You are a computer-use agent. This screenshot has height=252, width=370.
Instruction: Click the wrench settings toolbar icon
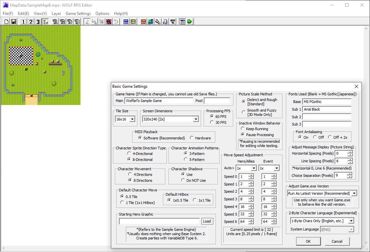158,21
